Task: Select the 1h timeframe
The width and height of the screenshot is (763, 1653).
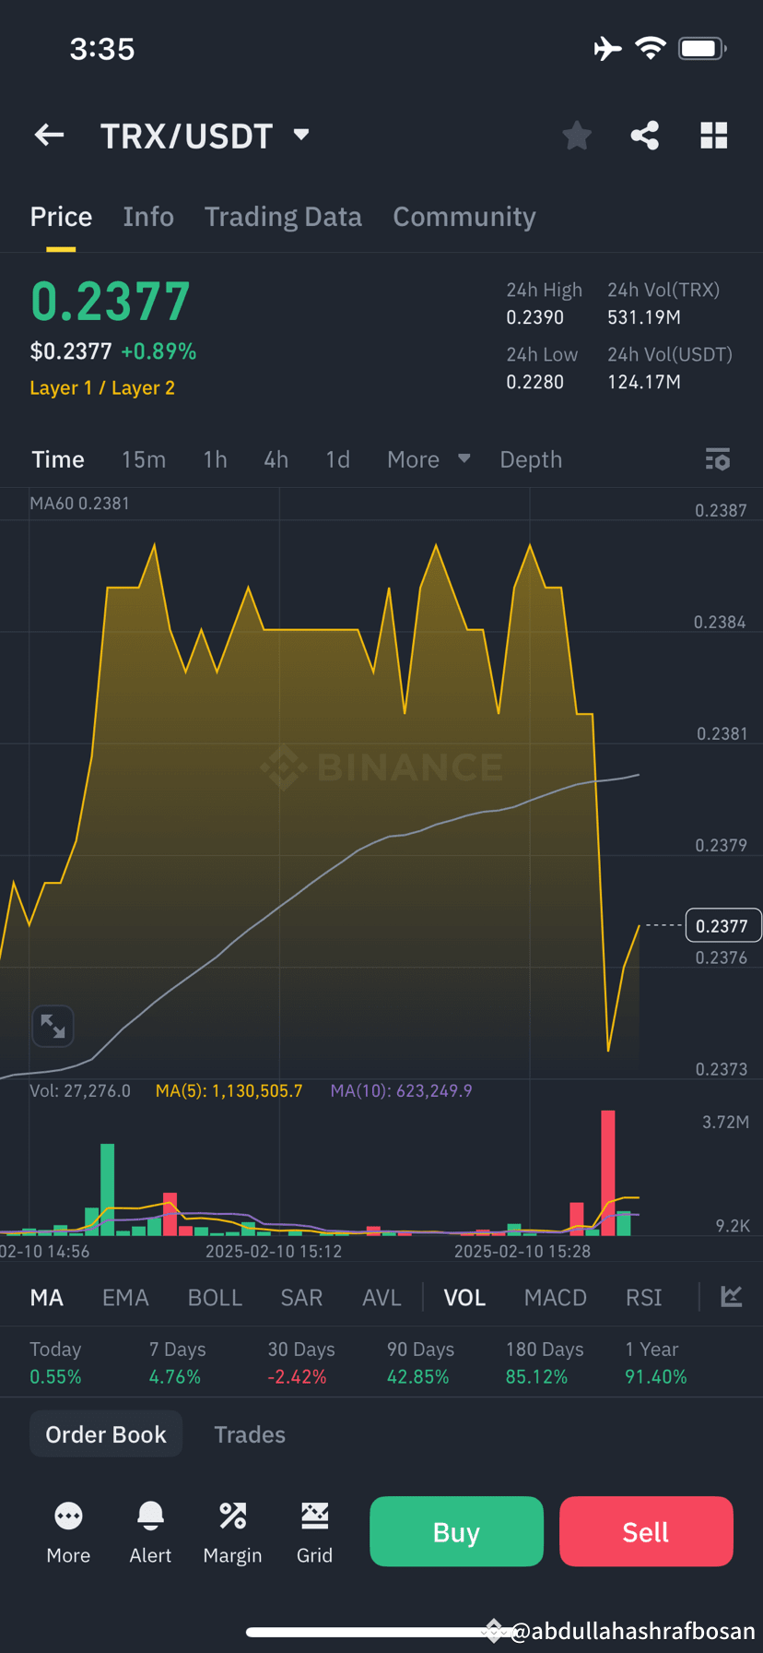Action: pos(215,458)
